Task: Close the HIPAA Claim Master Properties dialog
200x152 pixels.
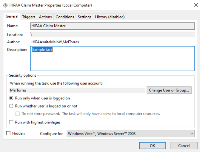Action: pos(196,5)
